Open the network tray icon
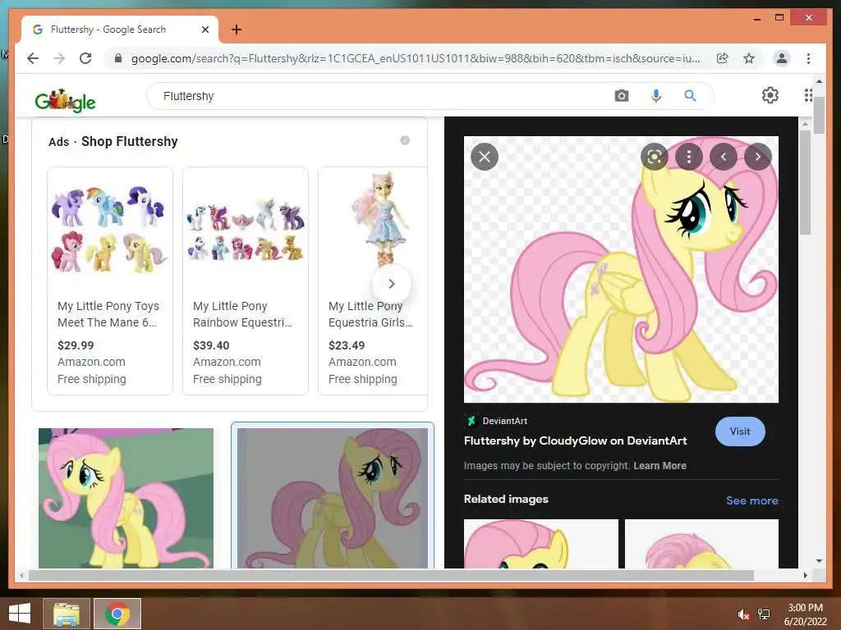Viewport: 841px width, 630px height. tap(764, 614)
